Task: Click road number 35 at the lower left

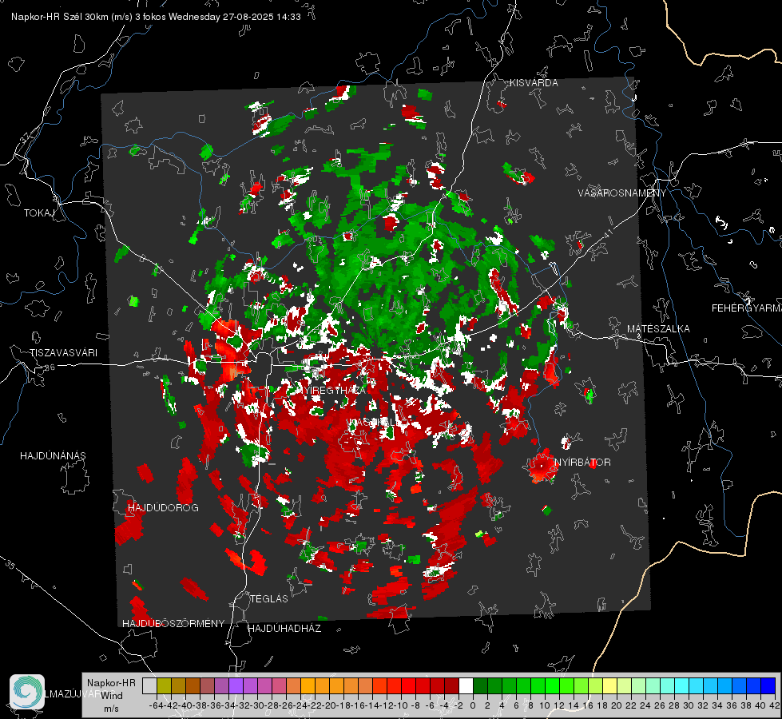Action: click(10, 566)
